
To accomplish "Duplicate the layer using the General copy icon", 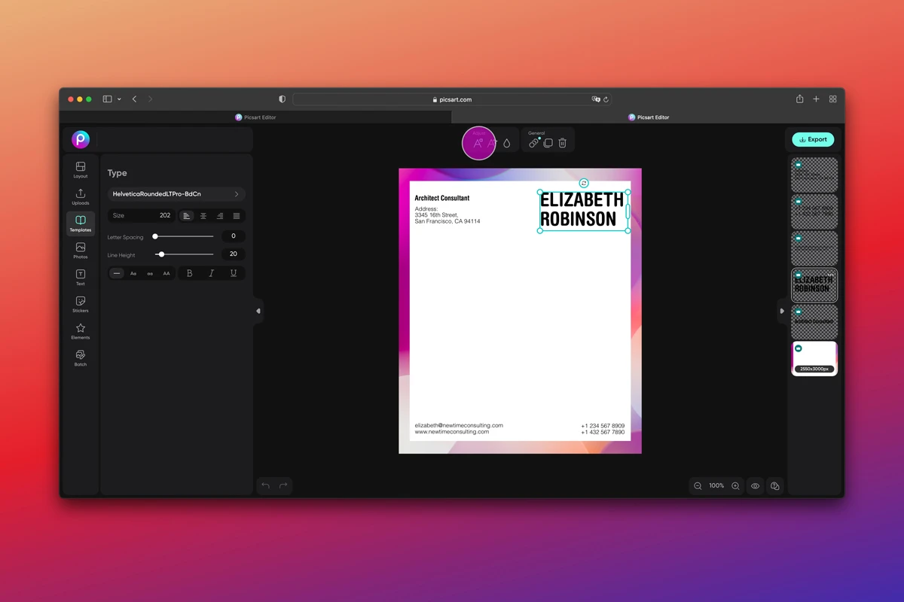I will coord(547,143).
